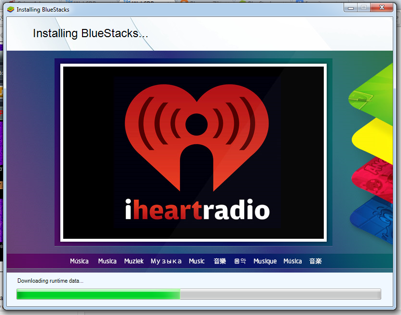
Task: Click the Korean "음악" label
Action: (240, 261)
